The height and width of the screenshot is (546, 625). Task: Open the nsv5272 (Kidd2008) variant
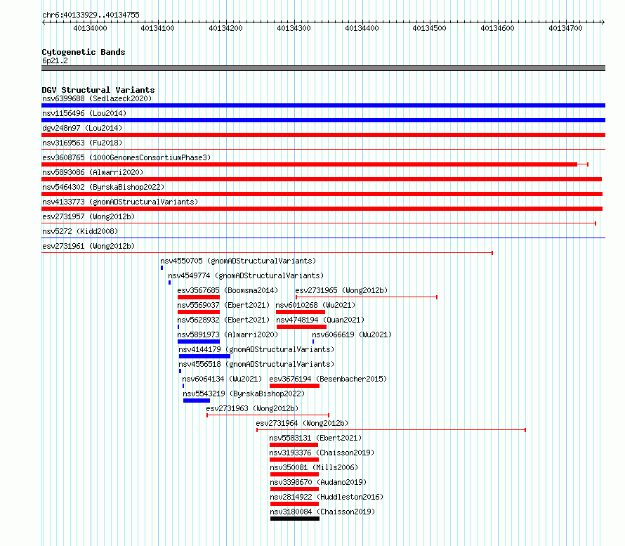point(80,231)
